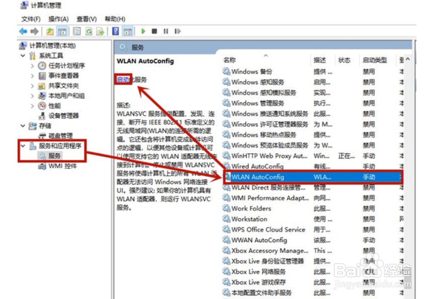Click the Start Service play icon

pos(144,31)
